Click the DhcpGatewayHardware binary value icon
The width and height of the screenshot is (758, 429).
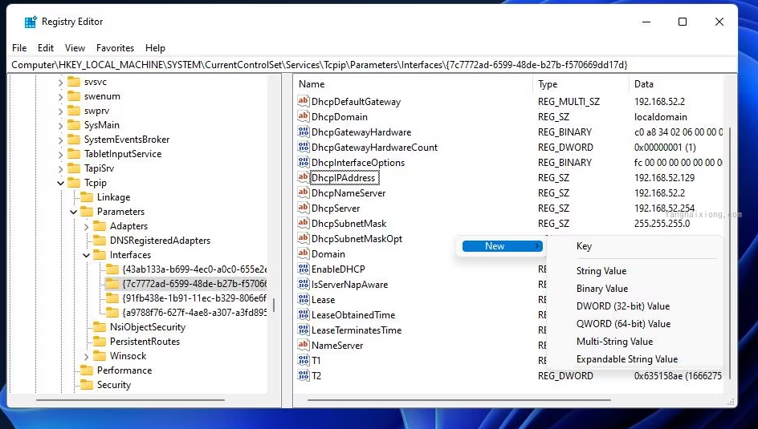pos(303,132)
